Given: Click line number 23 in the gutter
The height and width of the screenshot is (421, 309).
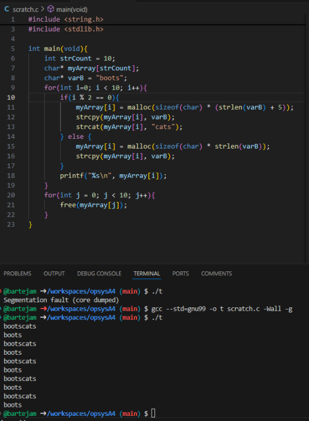Looking at the screenshot, I should click(11, 224).
